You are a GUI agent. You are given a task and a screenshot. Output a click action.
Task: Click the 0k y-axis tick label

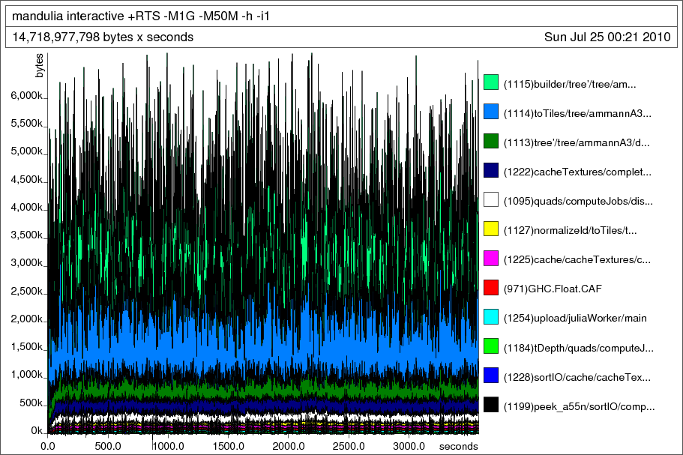(x=37, y=430)
